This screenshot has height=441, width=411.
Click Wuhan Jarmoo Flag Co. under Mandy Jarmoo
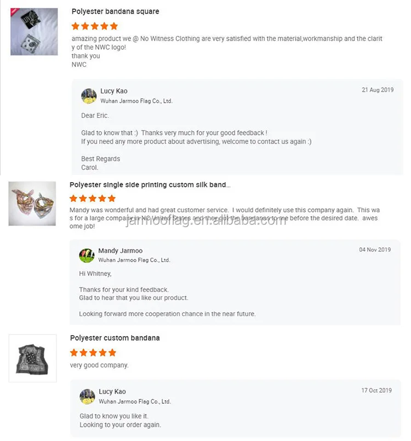tap(134, 260)
